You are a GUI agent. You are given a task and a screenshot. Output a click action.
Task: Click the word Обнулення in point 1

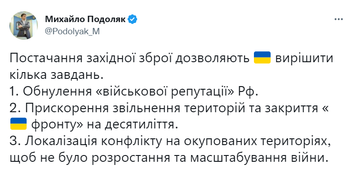click(56, 91)
